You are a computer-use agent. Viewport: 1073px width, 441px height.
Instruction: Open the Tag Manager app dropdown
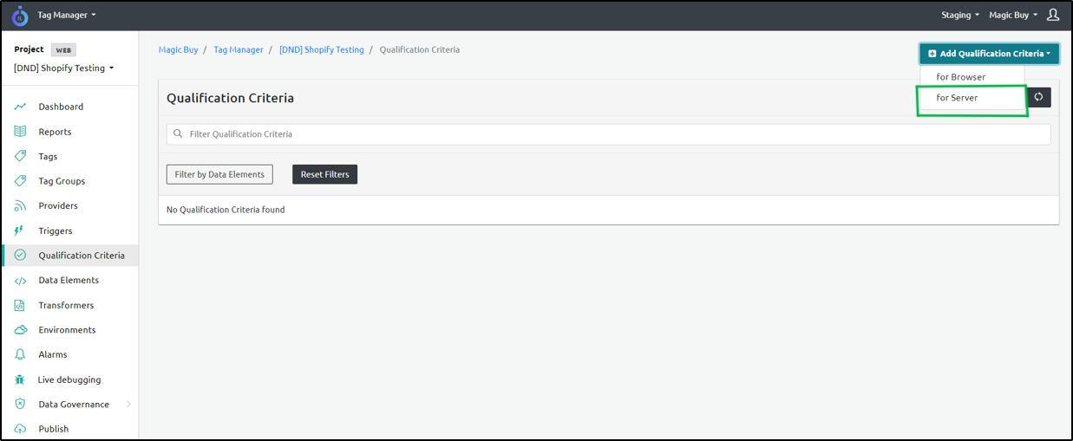pos(67,15)
